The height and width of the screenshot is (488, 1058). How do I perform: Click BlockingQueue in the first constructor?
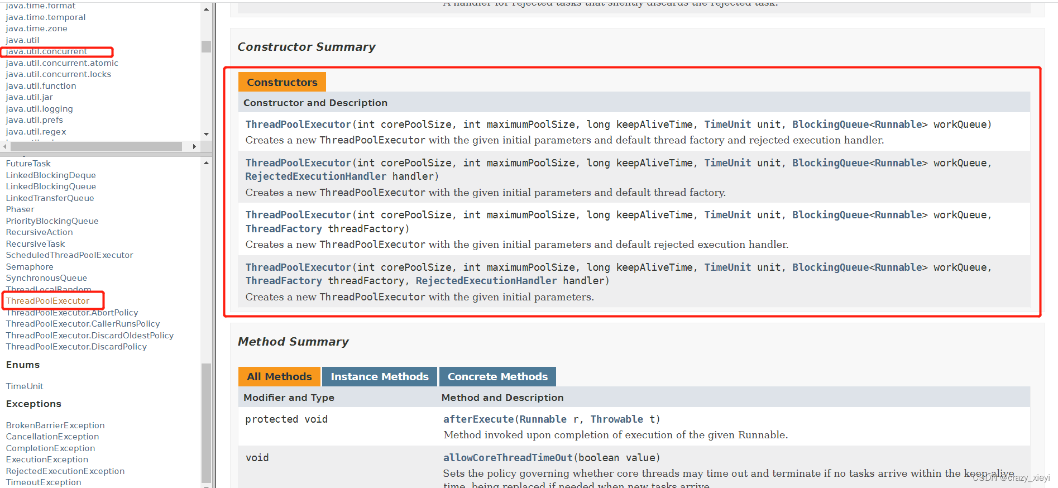click(830, 125)
